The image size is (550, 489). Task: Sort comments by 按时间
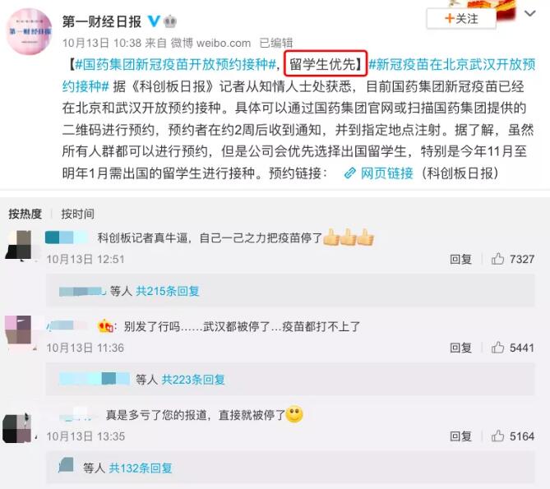pyautogui.click(x=77, y=214)
